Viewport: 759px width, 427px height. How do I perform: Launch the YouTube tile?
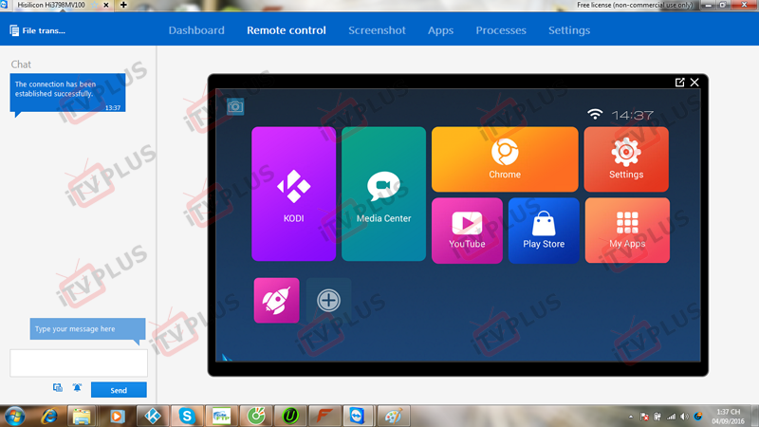[x=467, y=231]
